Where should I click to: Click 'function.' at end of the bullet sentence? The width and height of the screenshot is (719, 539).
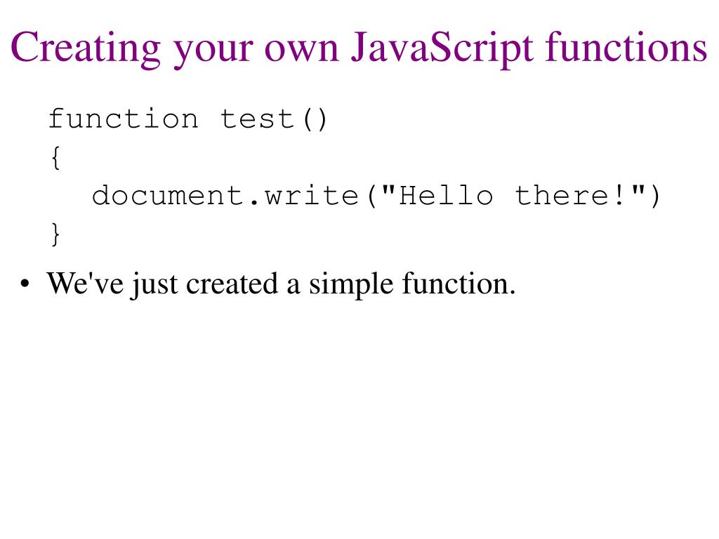(459, 283)
